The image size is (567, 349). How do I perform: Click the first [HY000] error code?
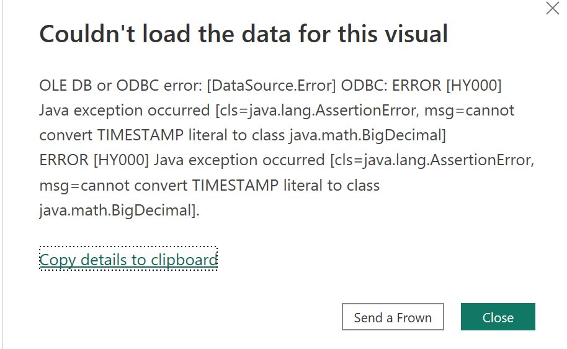coord(474,86)
